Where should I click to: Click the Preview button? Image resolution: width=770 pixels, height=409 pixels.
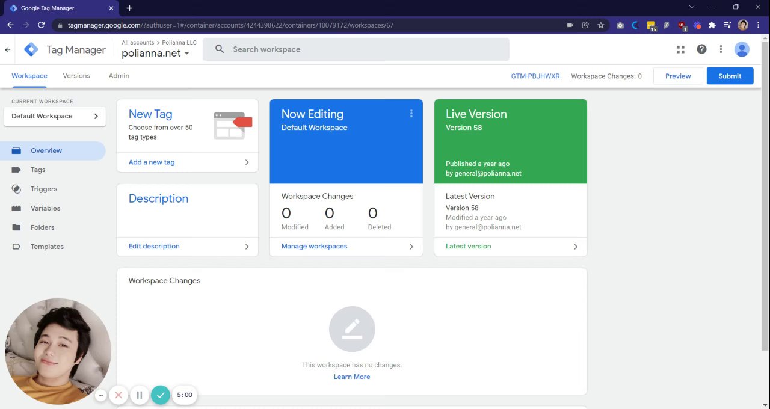[x=678, y=76]
